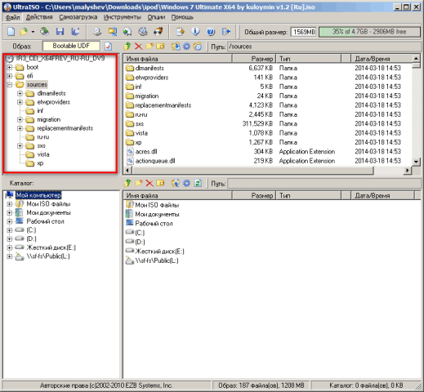The image size is (424, 392).
Task: Click the Burn CD/DVD image flame icon
Action: (x=158, y=32)
